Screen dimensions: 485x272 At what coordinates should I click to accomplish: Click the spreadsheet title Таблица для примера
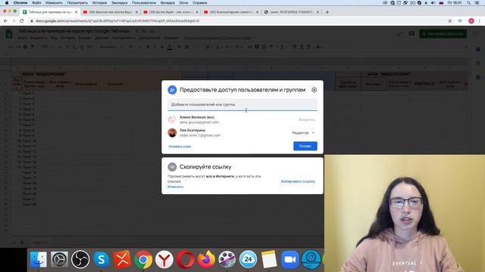[74, 31]
